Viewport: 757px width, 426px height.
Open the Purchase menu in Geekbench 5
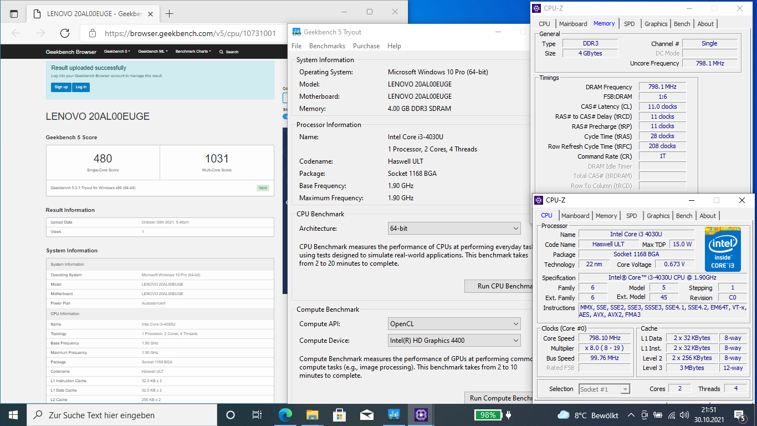pos(366,46)
